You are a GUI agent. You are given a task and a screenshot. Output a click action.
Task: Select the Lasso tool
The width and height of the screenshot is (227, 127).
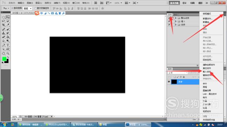point(3,21)
